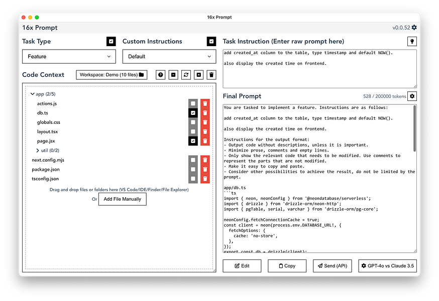Check the layout.tsx file checkbox
Screen dimensions: 439x301
193,132
